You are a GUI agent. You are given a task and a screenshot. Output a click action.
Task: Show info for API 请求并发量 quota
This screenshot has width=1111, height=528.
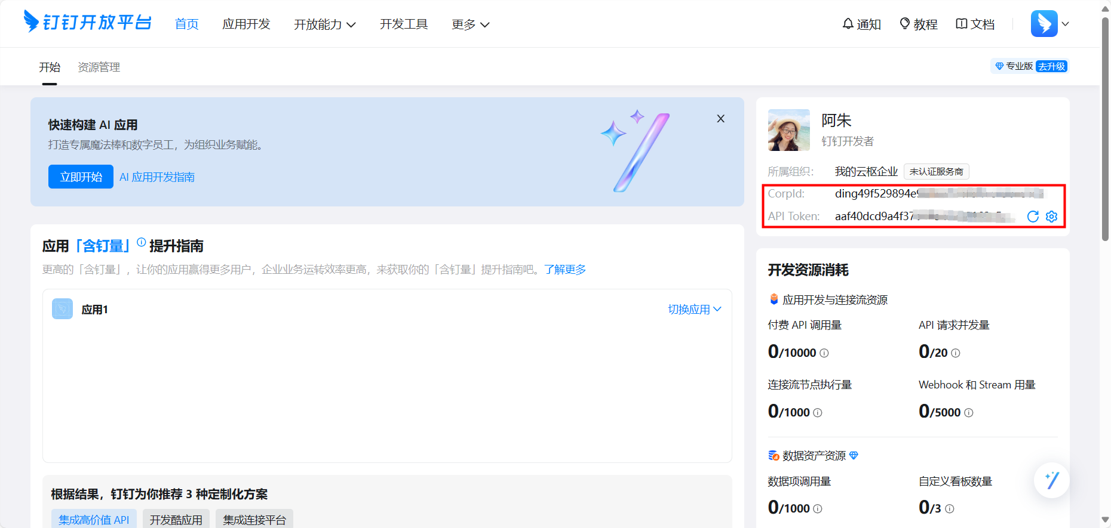pos(956,353)
